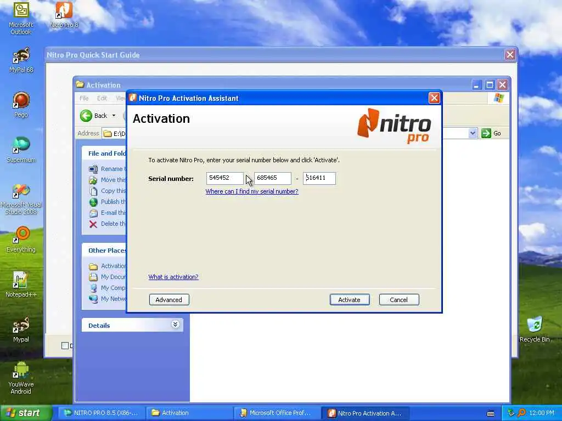Click the second serial number field 685465
The height and width of the screenshot is (421, 562).
273,178
